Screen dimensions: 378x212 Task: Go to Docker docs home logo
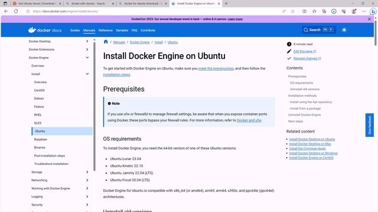coord(45,30)
